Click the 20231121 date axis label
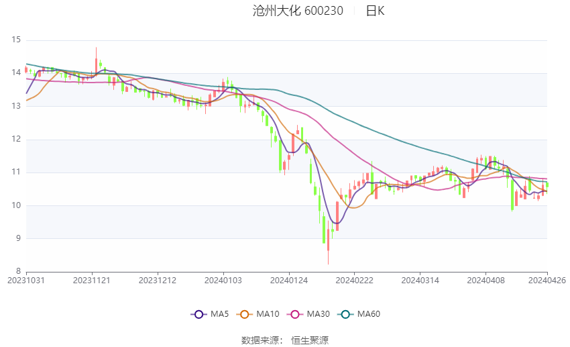Screen dimensions: 570x347 pyautogui.click(x=92, y=281)
